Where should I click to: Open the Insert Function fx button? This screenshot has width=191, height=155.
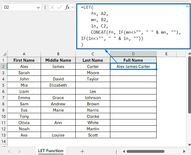[x=67, y=7]
